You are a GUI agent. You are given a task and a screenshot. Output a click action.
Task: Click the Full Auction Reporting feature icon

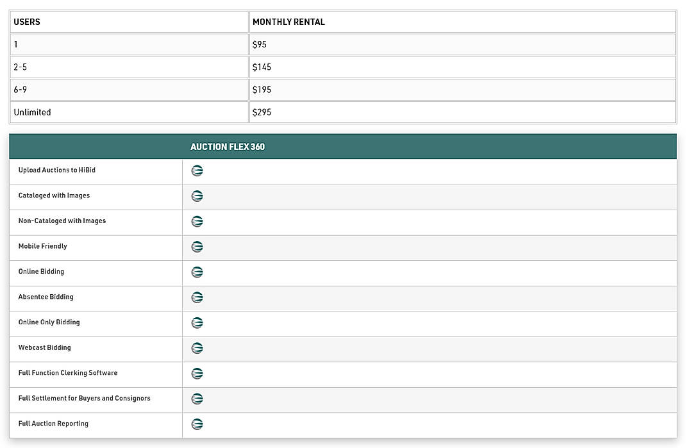[x=197, y=424]
